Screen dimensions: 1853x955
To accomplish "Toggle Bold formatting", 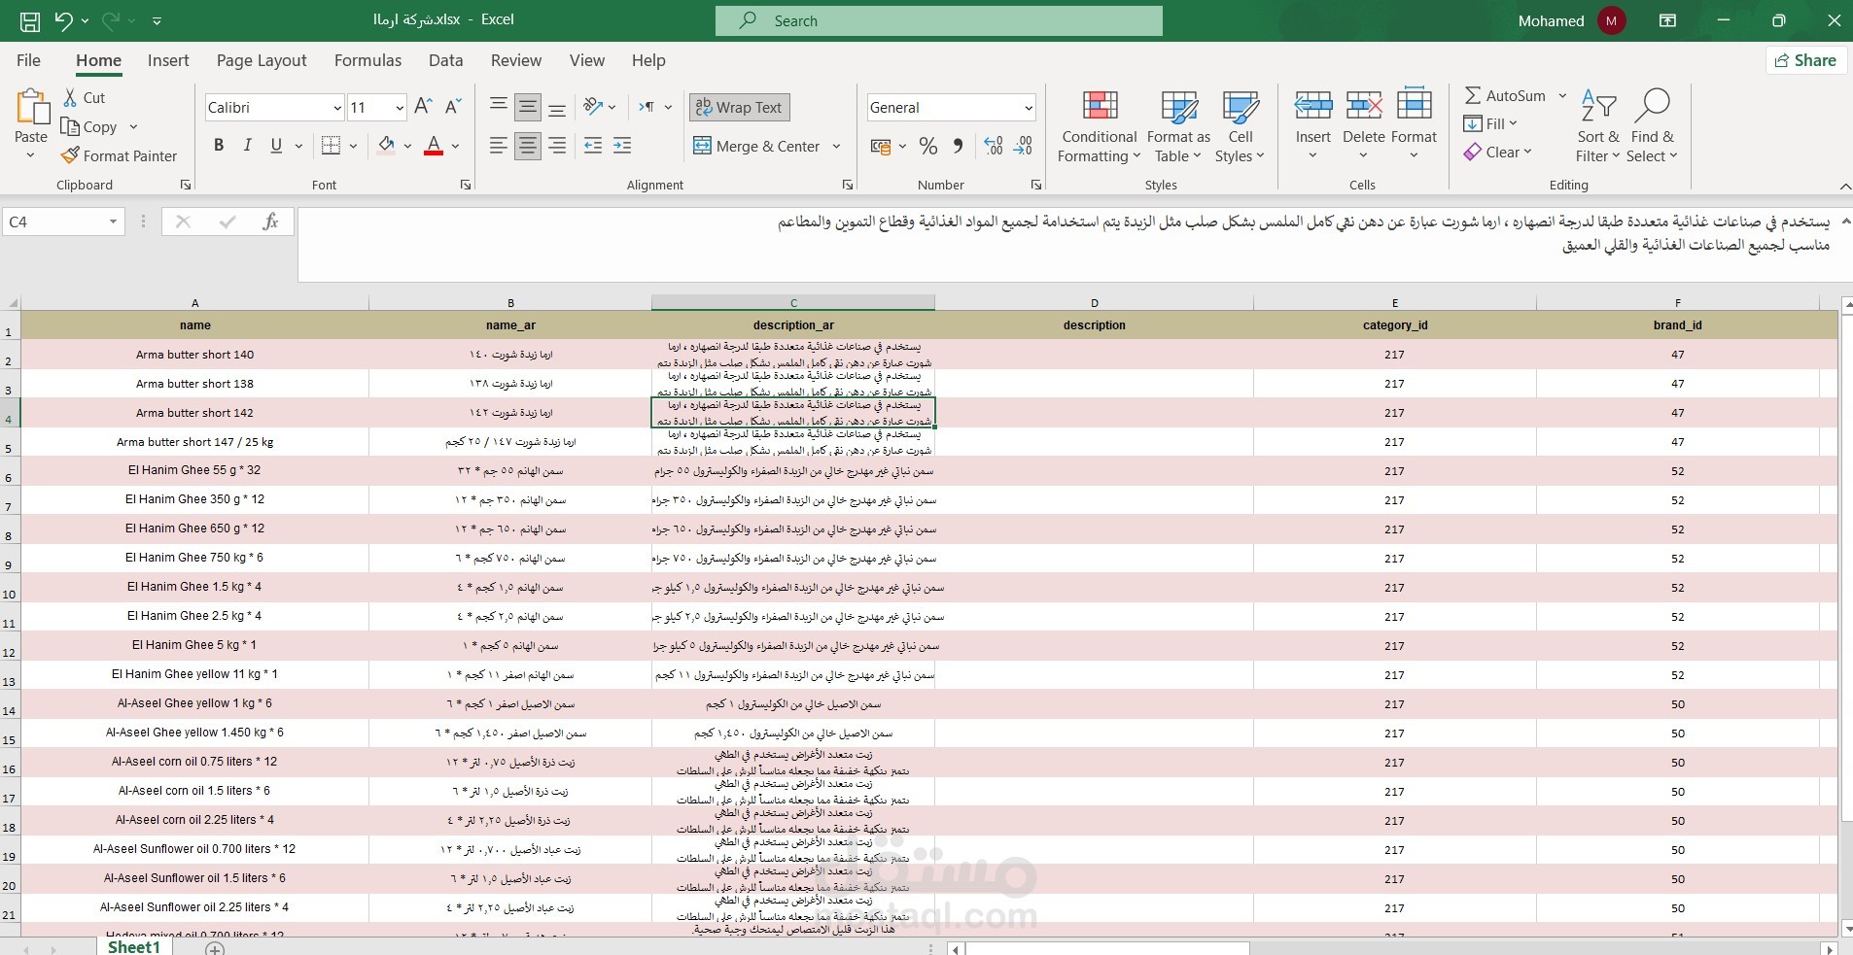I will (219, 146).
